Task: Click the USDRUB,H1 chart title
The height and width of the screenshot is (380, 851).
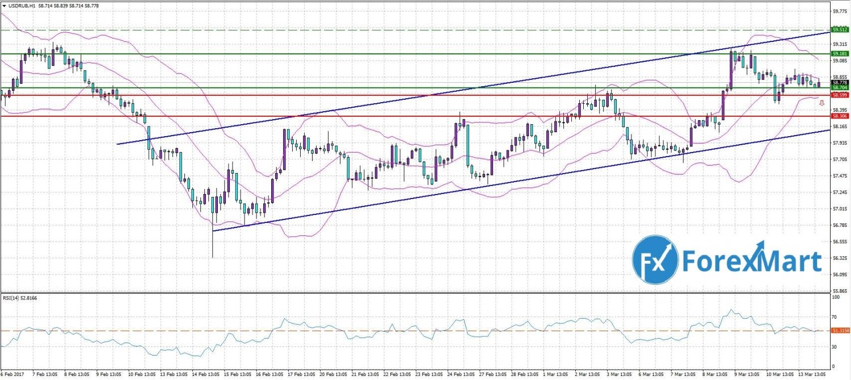Action: pos(20,5)
